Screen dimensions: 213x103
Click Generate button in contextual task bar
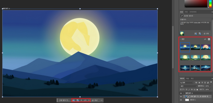tap(95, 100)
